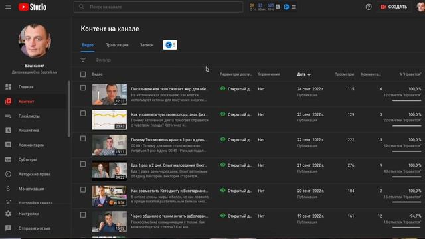Screen dimensions: 425x239
Task: Switch to the Видео tab
Action: point(88,45)
